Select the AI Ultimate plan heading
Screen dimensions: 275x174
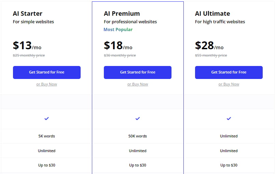pyautogui.click(x=212, y=14)
